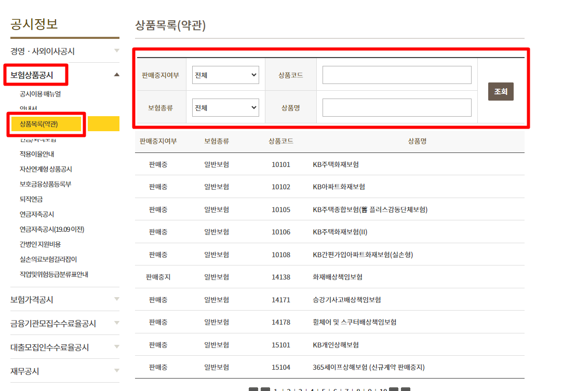Click product code 10105
Viewport: 563px width, 391px height.
pyautogui.click(x=281, y=210)
